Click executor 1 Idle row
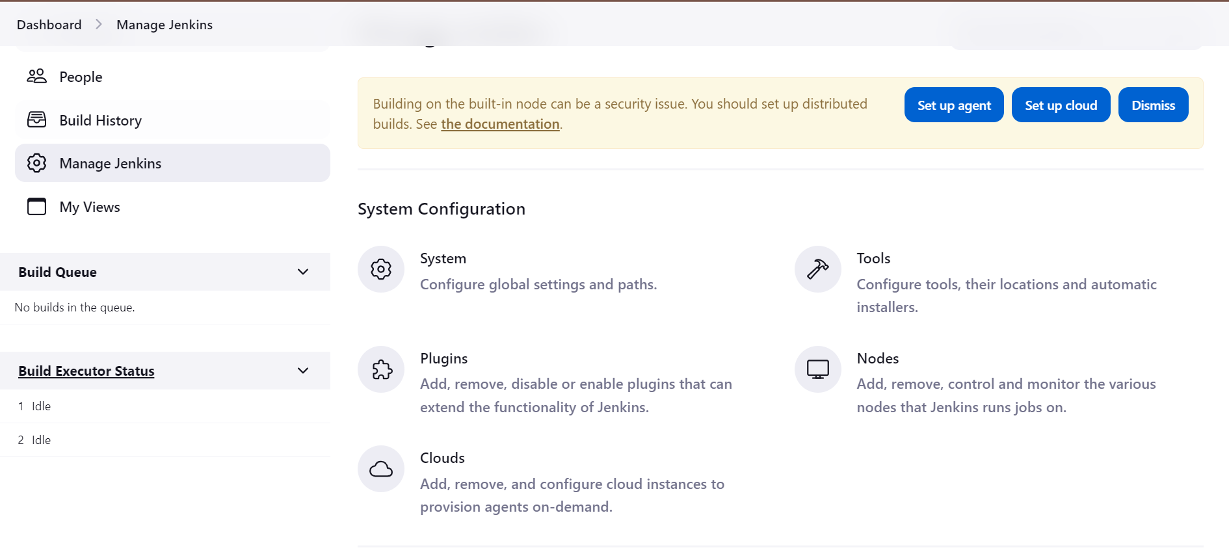This screenshot has height=552, width=1229. click(x=165, y=406)
